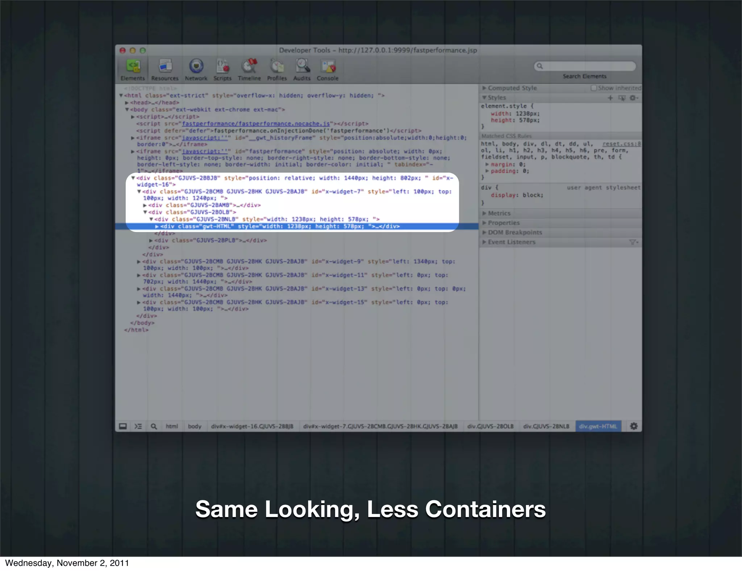This screenshot has width=742, height=571.
Task: Expand the head node
Action: [127, 103]
